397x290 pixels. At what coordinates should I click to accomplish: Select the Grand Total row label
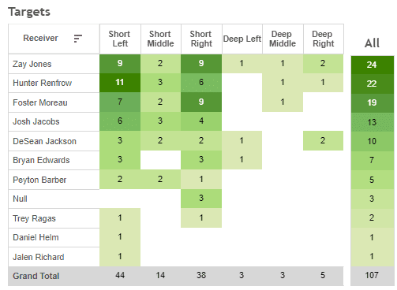point(36,276)
